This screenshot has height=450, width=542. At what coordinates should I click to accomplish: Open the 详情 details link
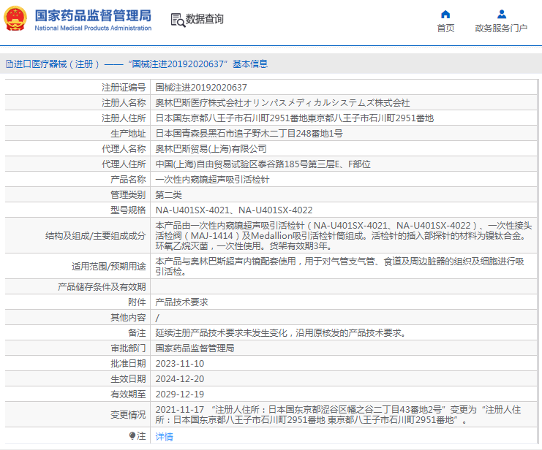click(164, 437)
